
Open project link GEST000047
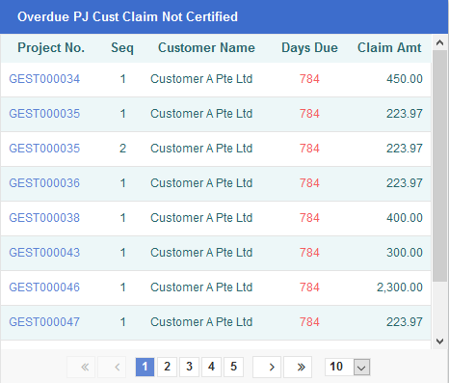pyautogui.click(x=44, y=322)
